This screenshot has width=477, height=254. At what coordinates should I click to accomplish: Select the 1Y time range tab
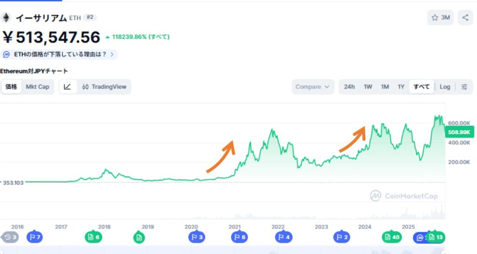tap(401, 87)
